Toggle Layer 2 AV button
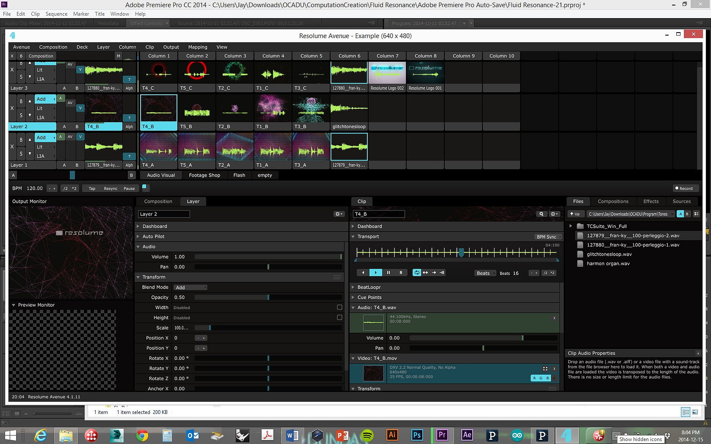The image size is (711, 444). (x=70, y=102)
